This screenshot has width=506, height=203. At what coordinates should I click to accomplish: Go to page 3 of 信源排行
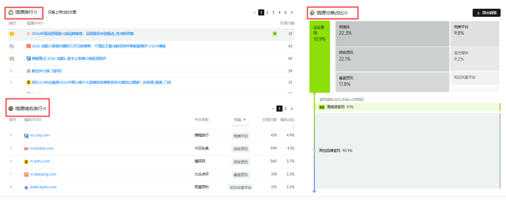click(273, 13)
